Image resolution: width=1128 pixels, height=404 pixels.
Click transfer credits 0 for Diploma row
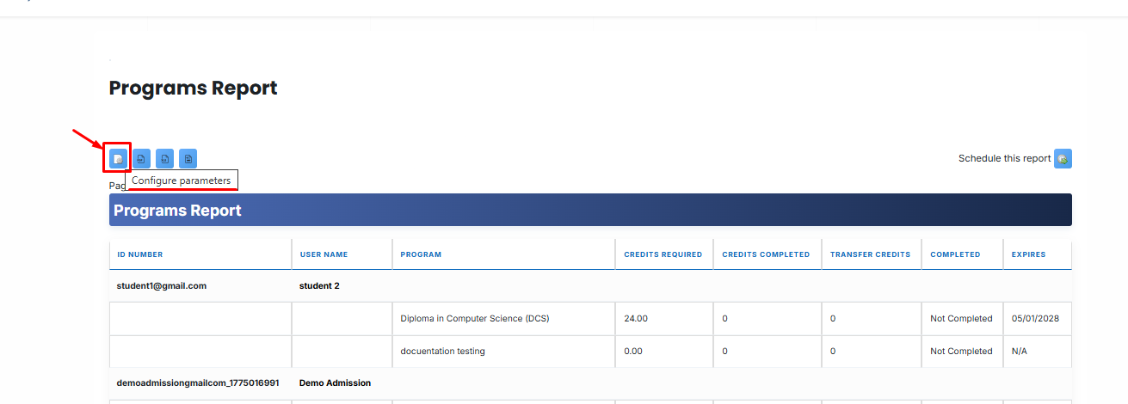click(x=833, y=318)
